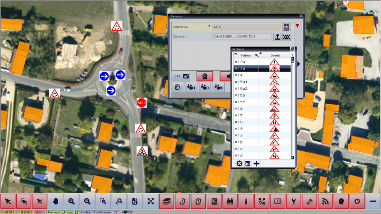Click the binoculars search tool
The image size is (381, 214).
tap(230, 201)
